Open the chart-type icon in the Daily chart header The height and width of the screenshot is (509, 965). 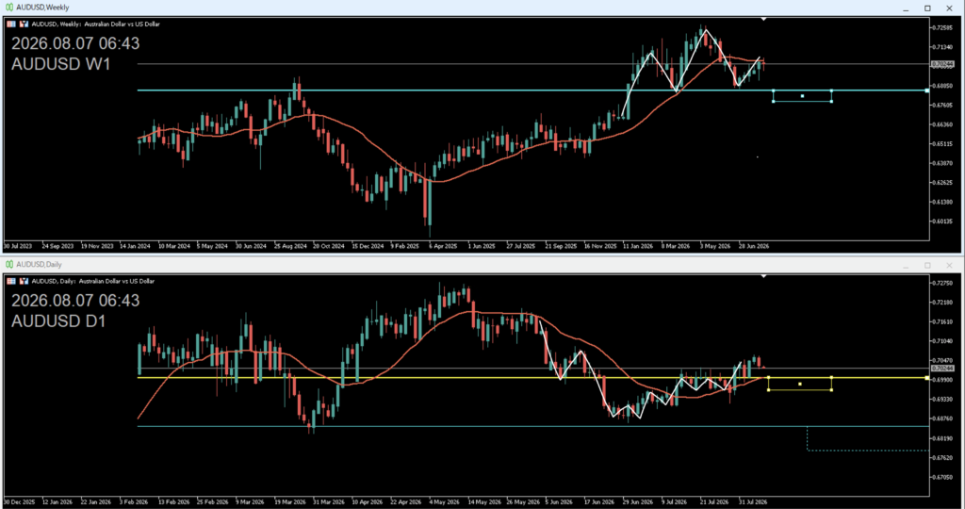(24, 281)
